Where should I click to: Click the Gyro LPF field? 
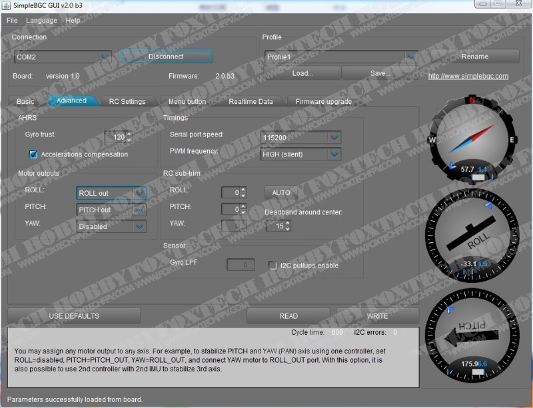pyautogui.click(x=241, y=265)
